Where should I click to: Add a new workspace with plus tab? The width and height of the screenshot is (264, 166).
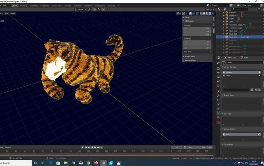[118, 5]
